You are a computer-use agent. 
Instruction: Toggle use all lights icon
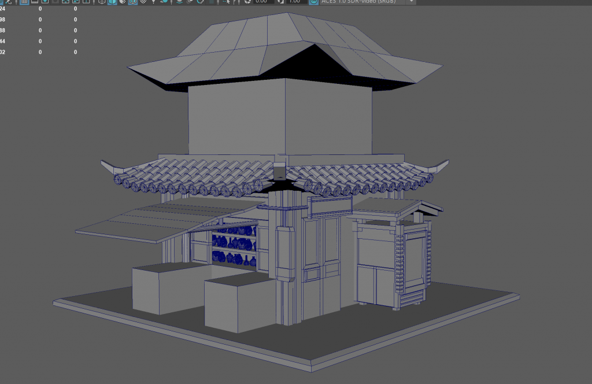pos(153,2)
